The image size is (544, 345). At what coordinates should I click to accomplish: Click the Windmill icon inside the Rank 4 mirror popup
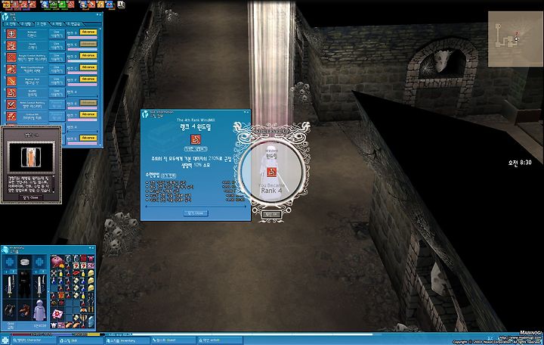(x=271, y=172)
